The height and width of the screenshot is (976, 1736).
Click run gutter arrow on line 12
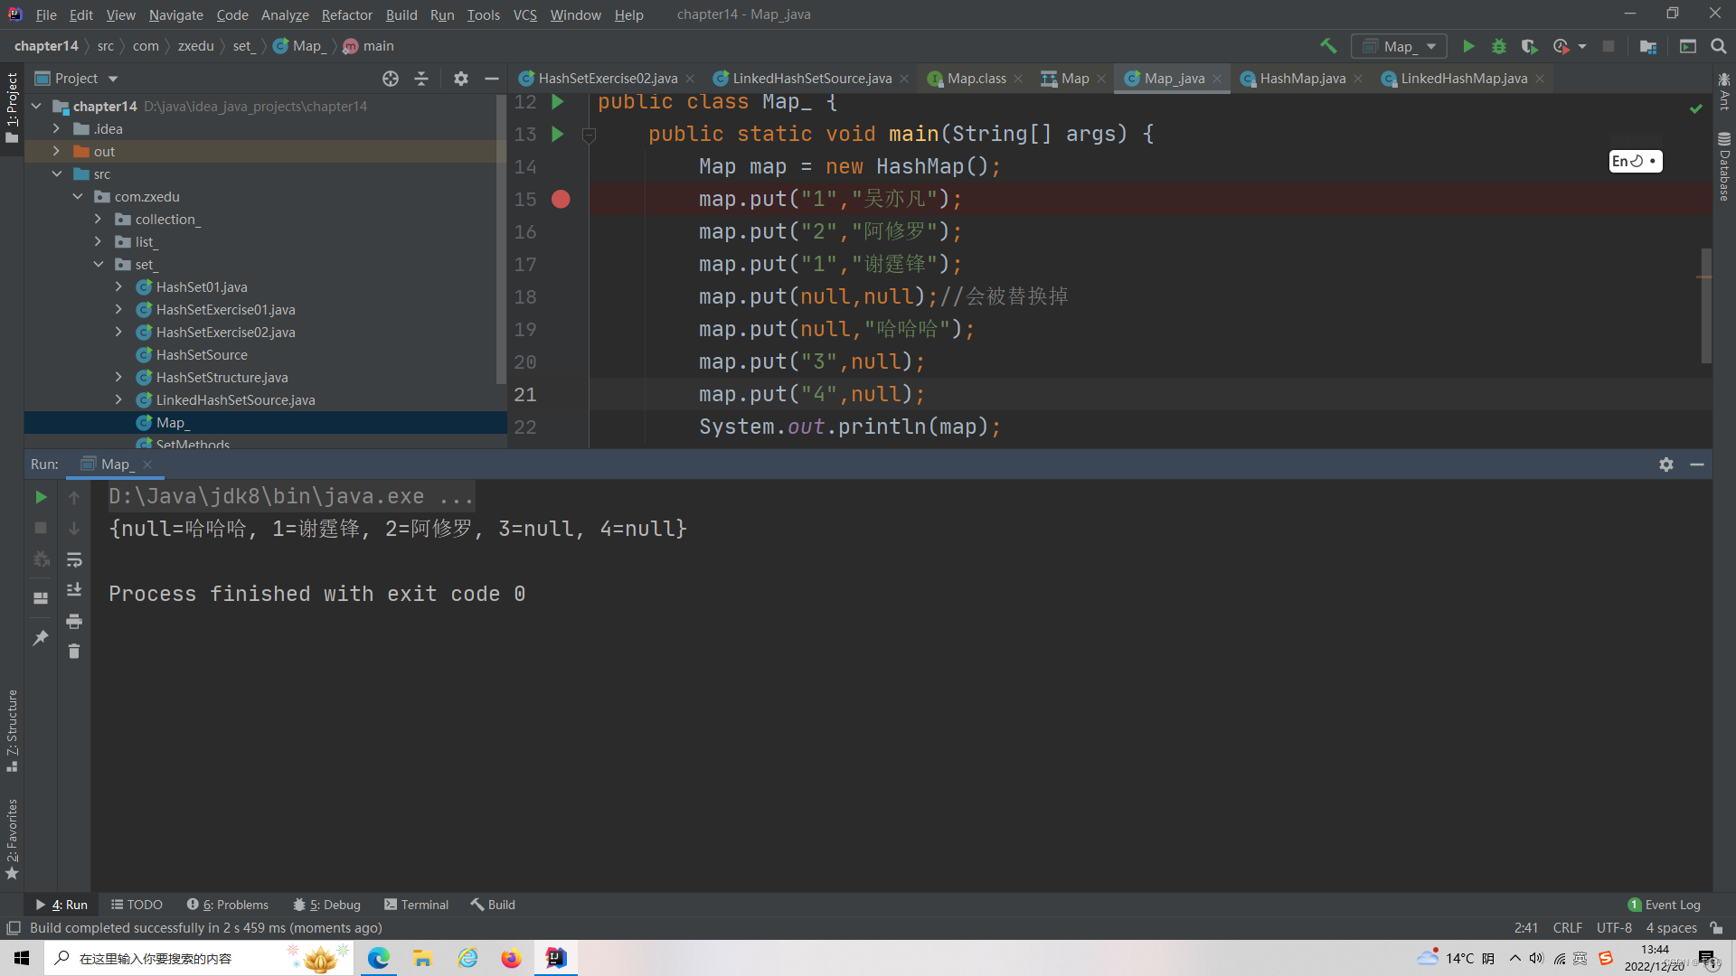tap(558, 102)
